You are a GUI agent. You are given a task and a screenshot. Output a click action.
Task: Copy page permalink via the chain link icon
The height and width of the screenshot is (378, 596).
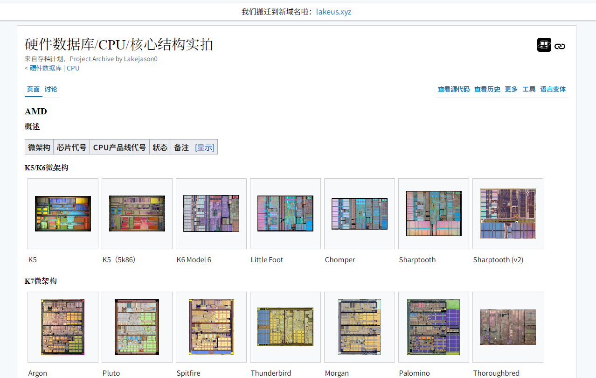[x=560, y=45]
